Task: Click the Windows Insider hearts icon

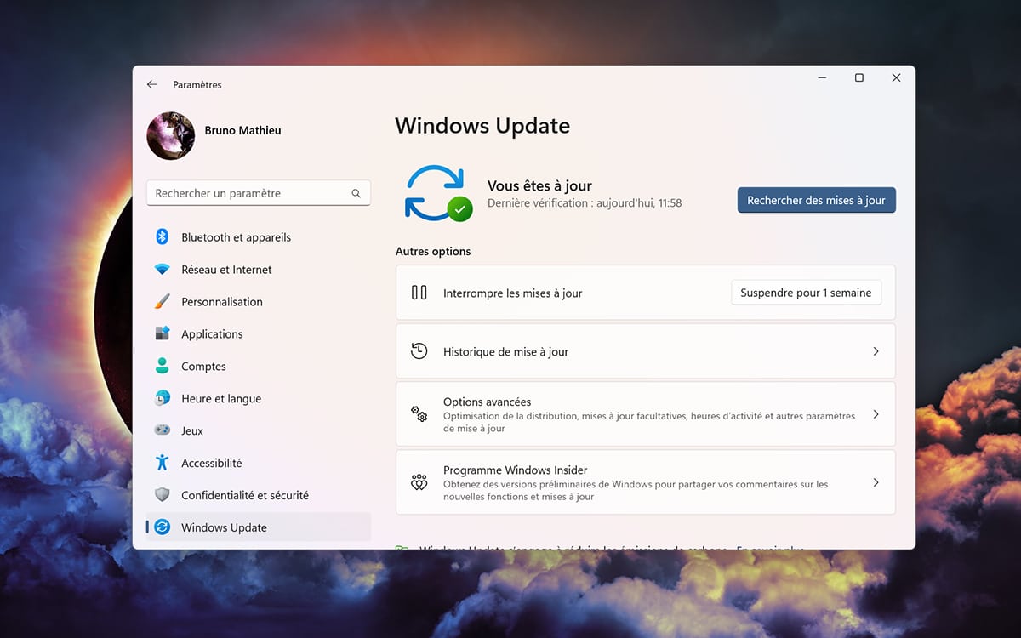Action: [419, 482]
